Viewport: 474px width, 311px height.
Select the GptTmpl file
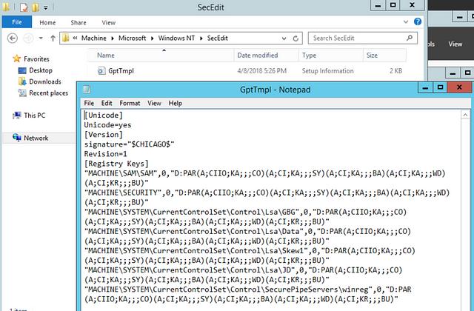click(121, 71)
